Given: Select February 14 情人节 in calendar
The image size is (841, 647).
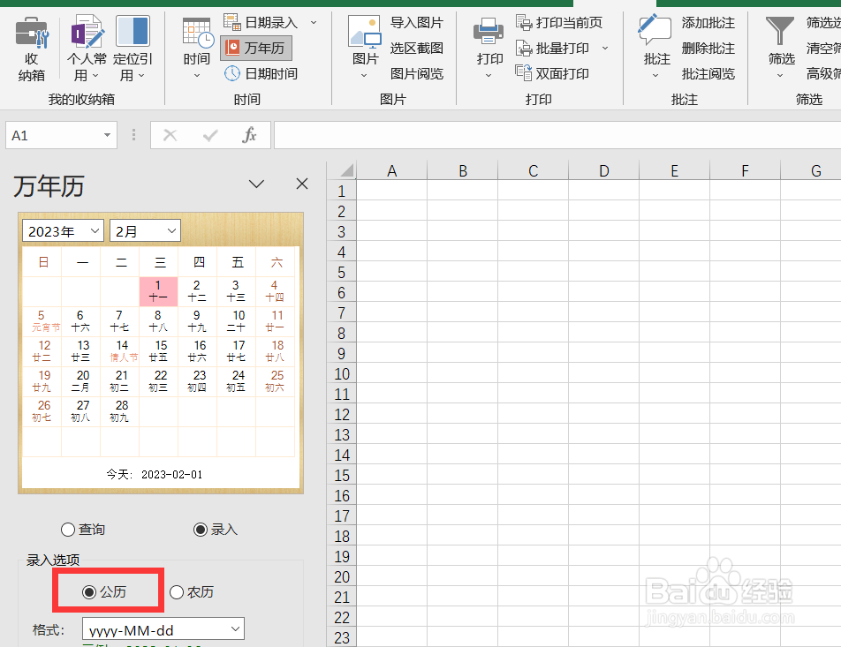Looking at the screenshot, I should [119, 351].
